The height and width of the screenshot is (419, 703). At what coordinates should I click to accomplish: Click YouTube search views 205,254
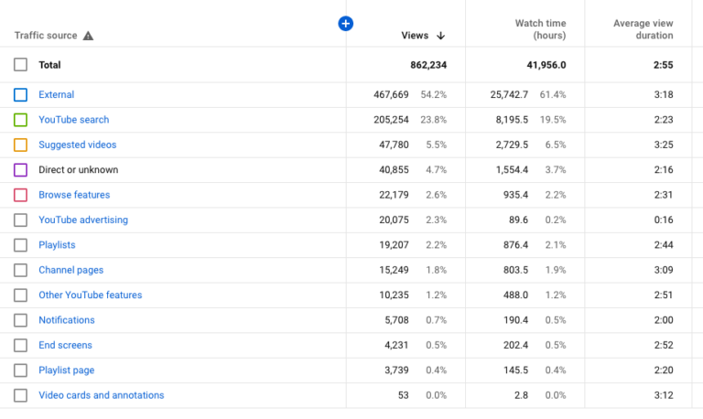pyautogui.click(x=391, y=120)
